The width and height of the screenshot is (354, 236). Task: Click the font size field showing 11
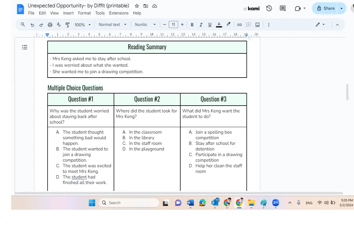pos(173,25)
